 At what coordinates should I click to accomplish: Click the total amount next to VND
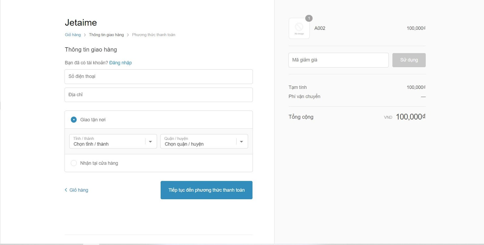pyautogui.click(x=410, y=117)
